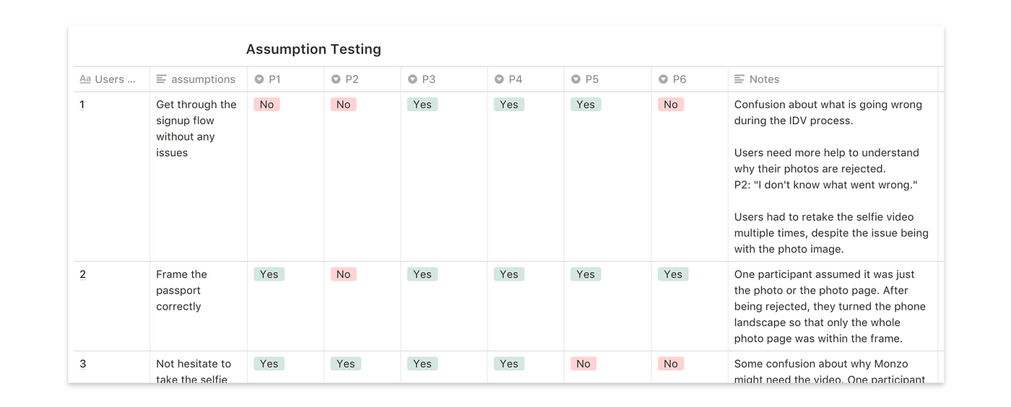This screenshot has width=1011, height=407.
Task: Select the No tag under P2 in row 2
Action: (x=343, y=274)
